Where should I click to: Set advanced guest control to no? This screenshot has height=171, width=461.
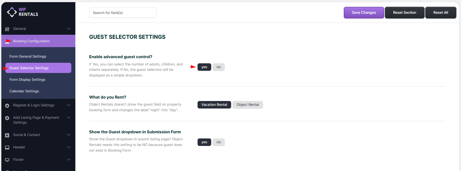pyautogui.click(x=219, y=67)
